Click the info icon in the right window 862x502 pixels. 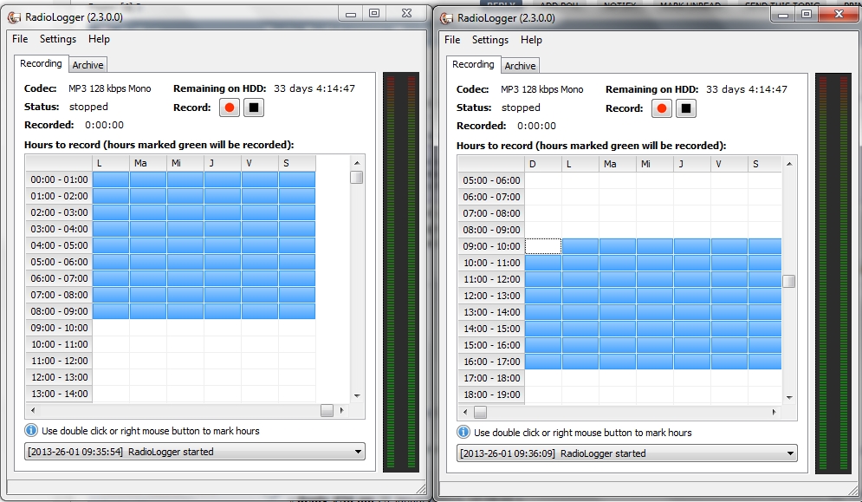(463, 432)
